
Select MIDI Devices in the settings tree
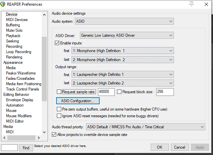tap(17, 20)
